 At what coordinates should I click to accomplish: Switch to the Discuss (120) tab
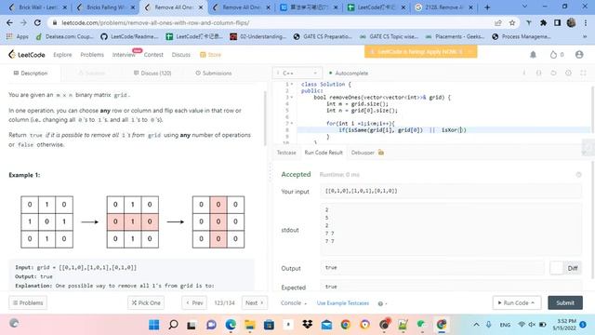click(152, 73)
